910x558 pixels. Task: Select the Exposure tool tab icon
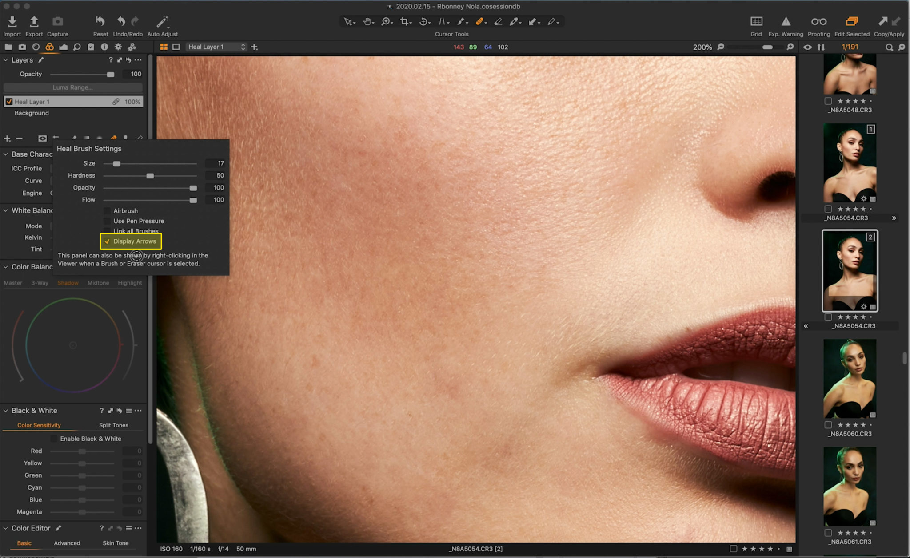click(x=64, y=47)
